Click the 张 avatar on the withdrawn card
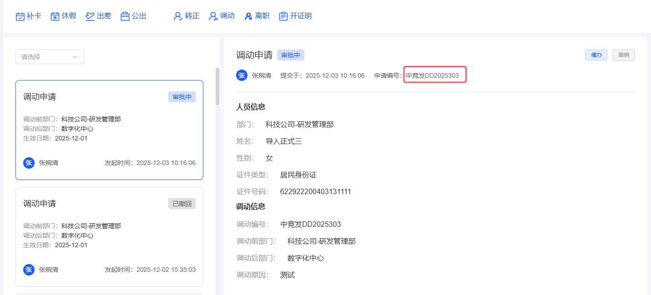Image resolution: width=651 pixels, height=295 pixels. [29, 270]
